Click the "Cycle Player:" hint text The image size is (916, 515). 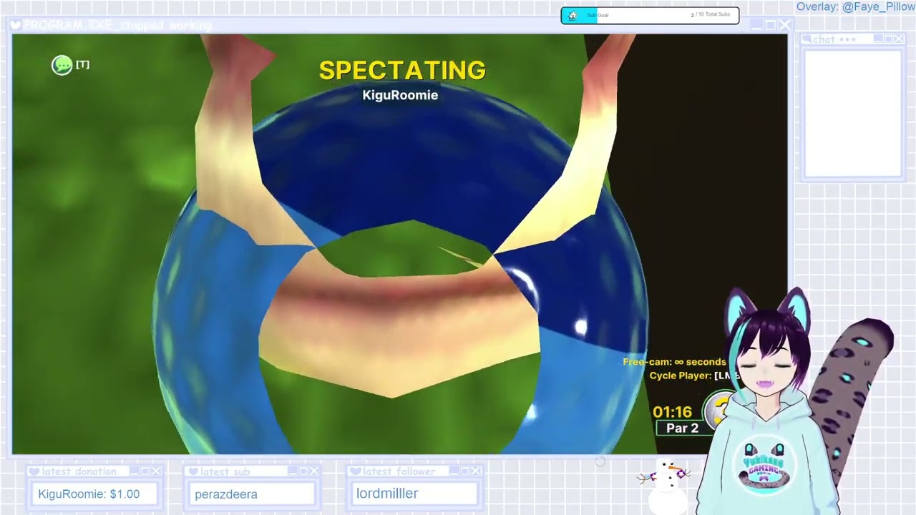pyautogui.click(x=681, y=376)
